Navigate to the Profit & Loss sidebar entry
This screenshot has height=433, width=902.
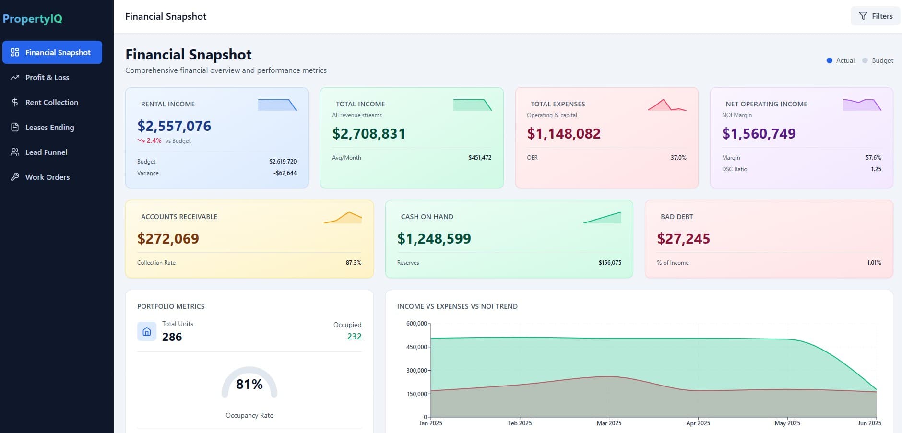[47, 77]
